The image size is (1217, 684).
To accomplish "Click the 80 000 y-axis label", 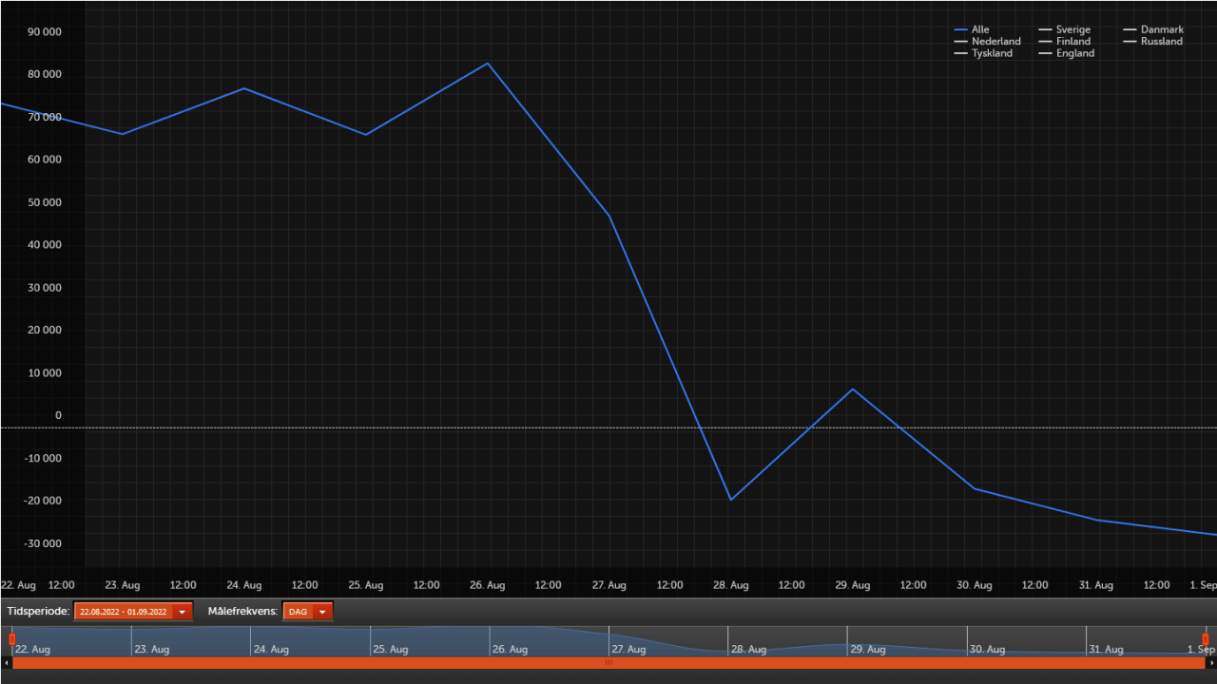I will (46, 74).
